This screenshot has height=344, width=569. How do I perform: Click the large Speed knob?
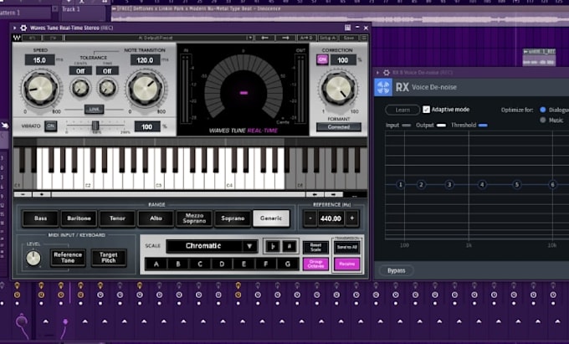click(x=40, y=88)
